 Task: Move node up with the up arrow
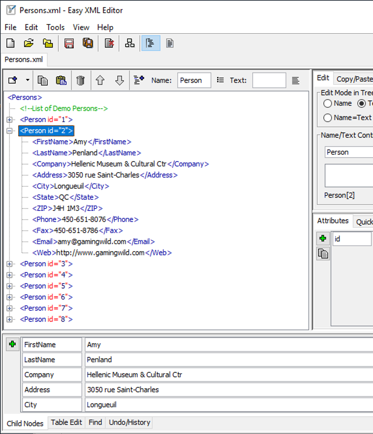(x=100, y=81)
